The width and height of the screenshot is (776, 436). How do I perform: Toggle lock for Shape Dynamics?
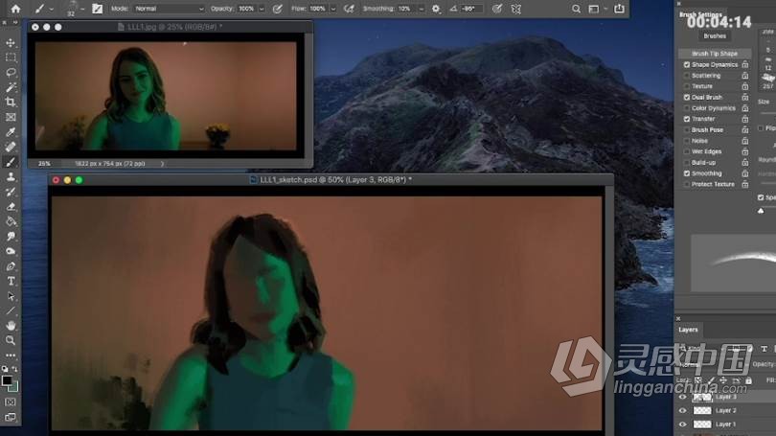[744, 65]
